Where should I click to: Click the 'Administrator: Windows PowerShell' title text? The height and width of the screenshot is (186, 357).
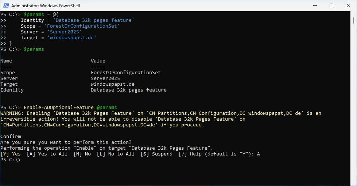(x=46, y=6)
